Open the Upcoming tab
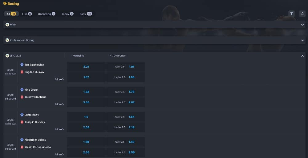308x158 pixels. coord(46,14)
